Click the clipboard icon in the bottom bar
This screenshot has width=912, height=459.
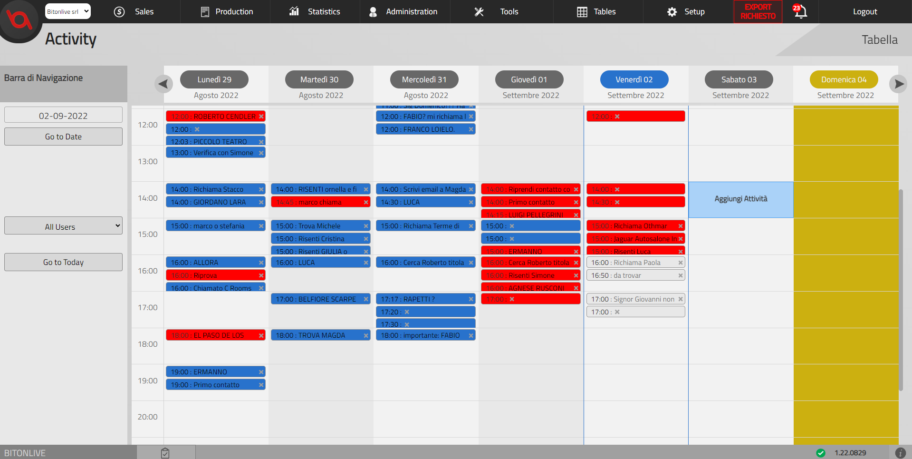165,453
